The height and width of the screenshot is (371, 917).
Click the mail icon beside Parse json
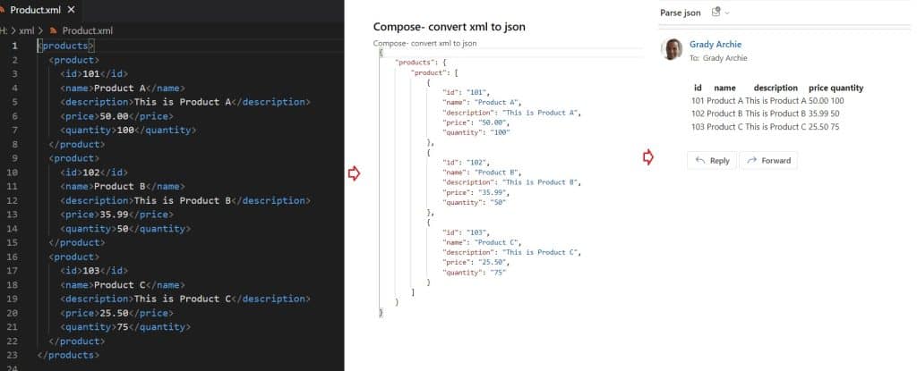(x=716, y=12)
